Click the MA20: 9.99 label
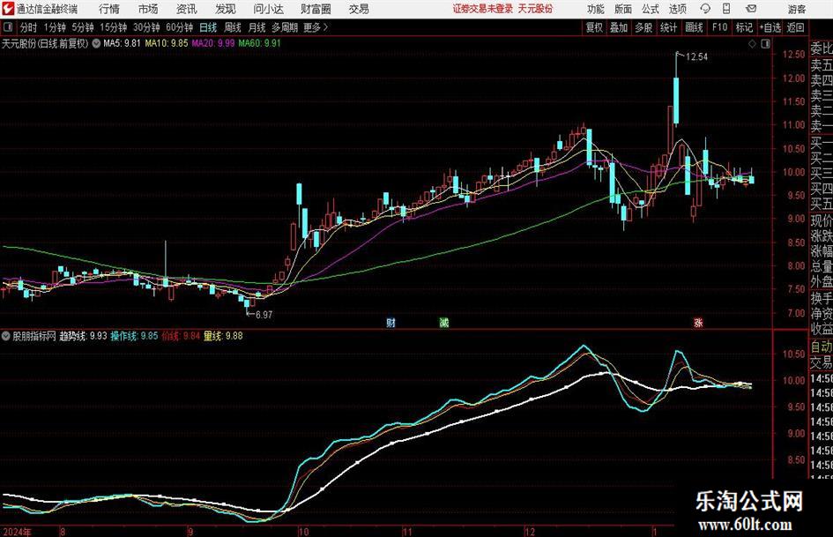 [213, 43]
